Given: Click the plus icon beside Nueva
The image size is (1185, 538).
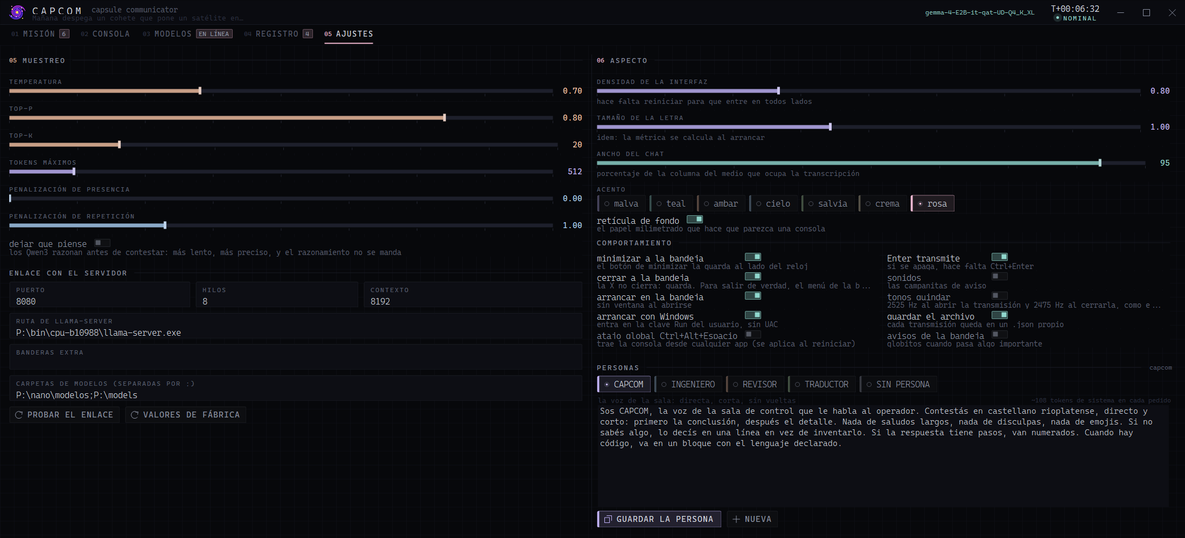Looking at the screenshot, I should tap(736, 519).
